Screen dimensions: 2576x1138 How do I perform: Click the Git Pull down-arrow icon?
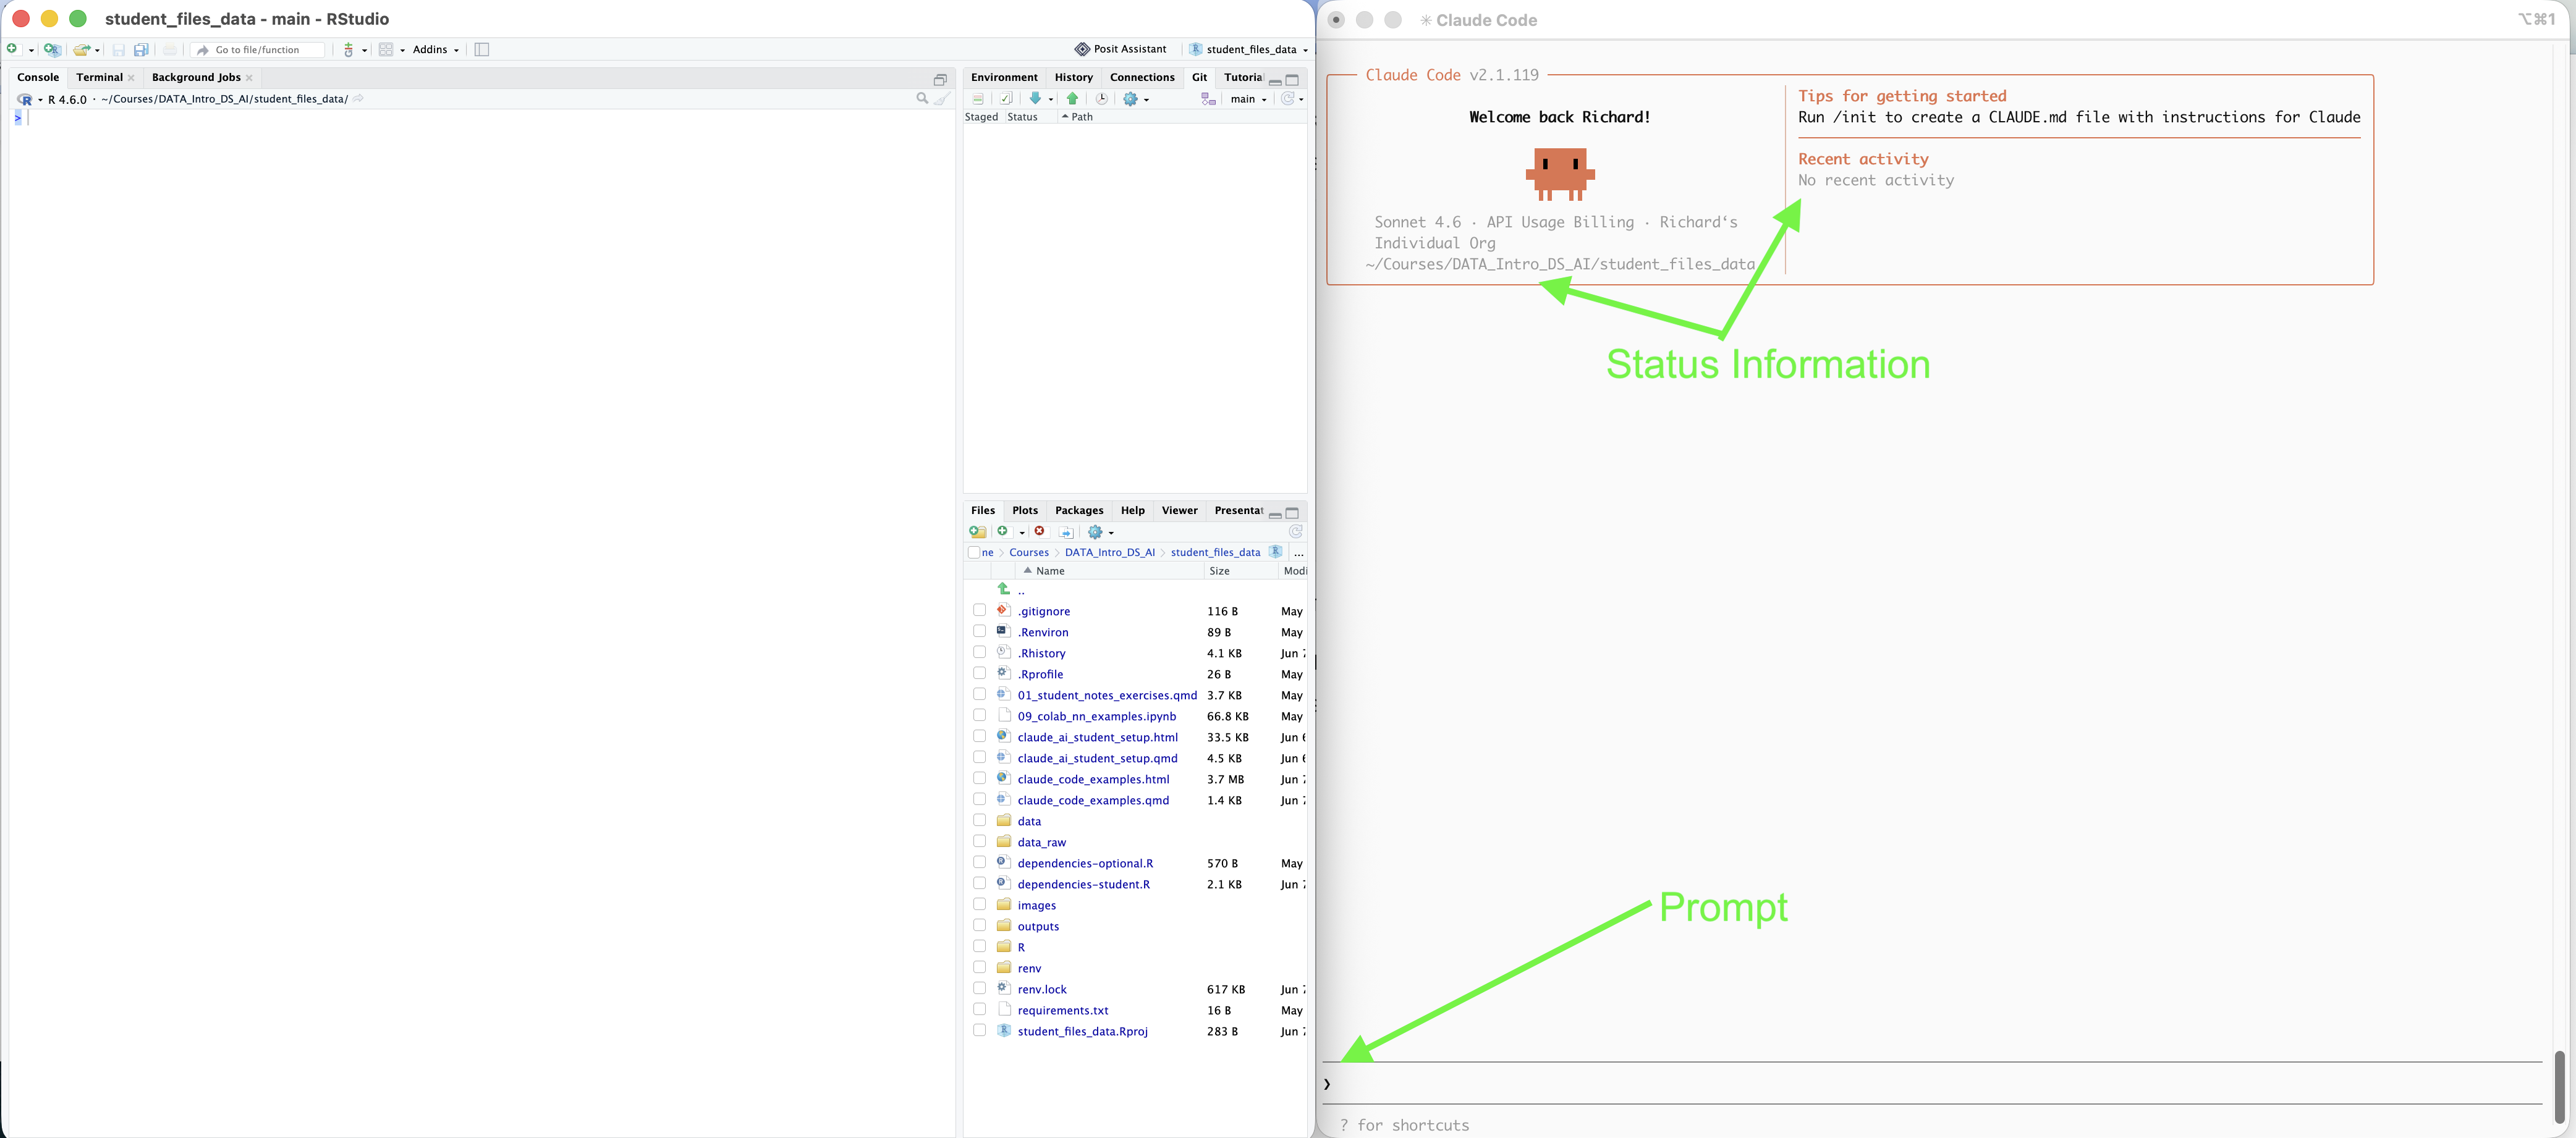1035,98
